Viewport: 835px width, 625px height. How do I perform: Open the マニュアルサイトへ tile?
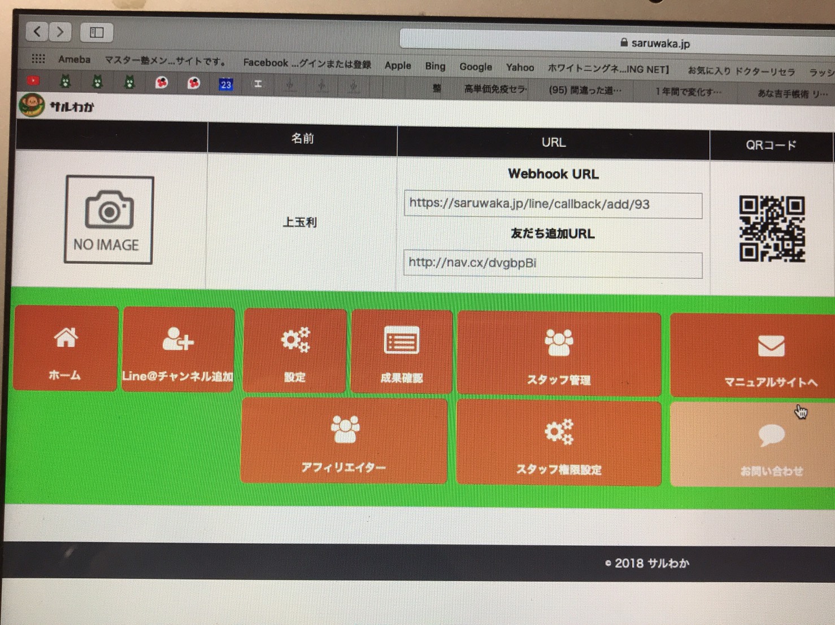[x=753, y=356]
